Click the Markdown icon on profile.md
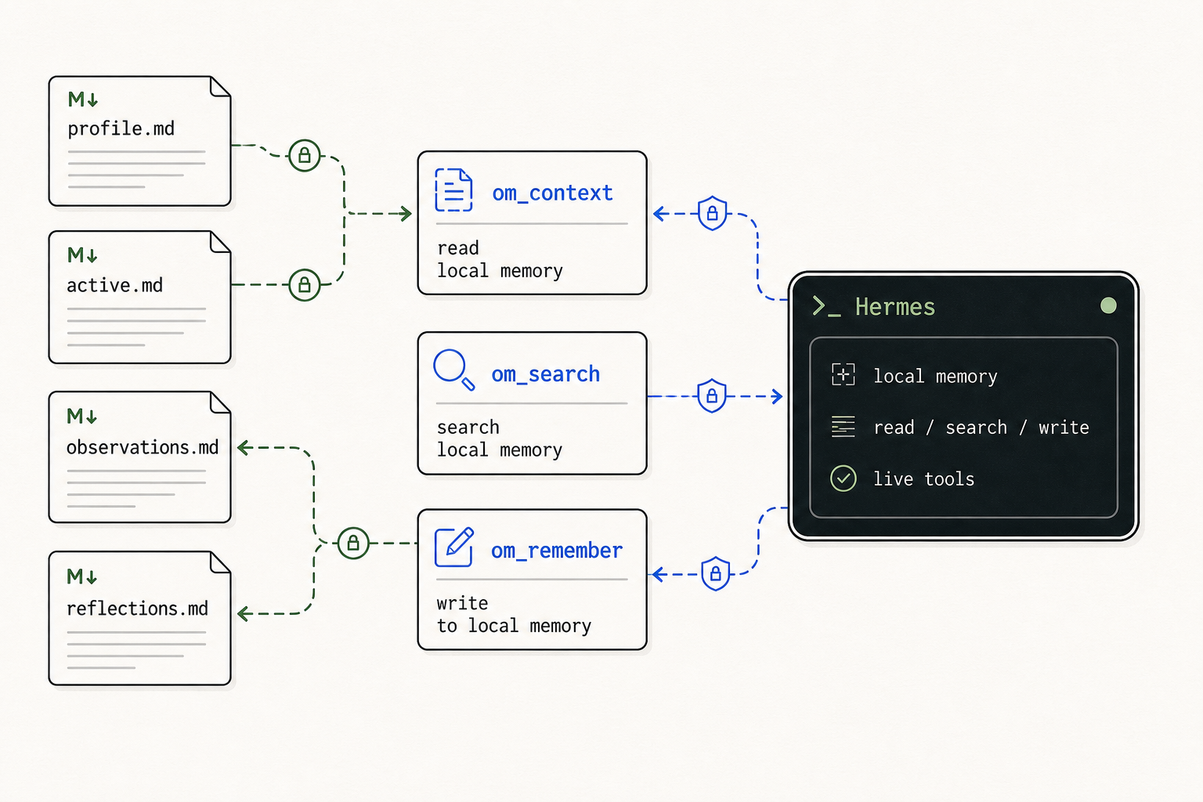 coord(83,99)
